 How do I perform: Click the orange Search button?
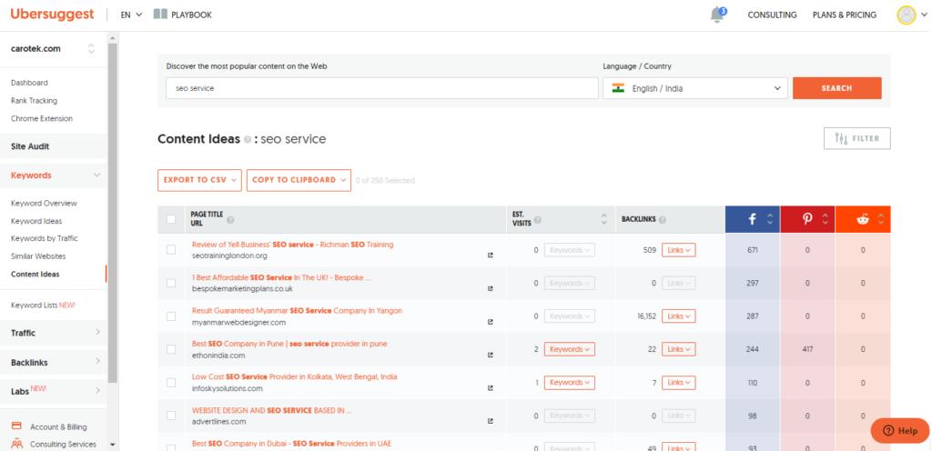836,88
